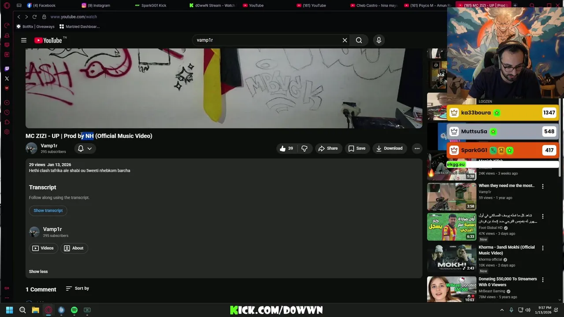Open options for When they need me video
The image size is (564, 317).
point(543,187)
